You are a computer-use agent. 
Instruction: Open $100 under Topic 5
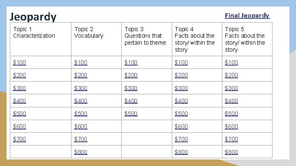(231, 62)
